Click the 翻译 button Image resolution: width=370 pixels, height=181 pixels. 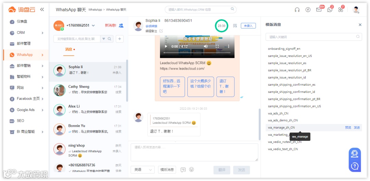[222, 170]
